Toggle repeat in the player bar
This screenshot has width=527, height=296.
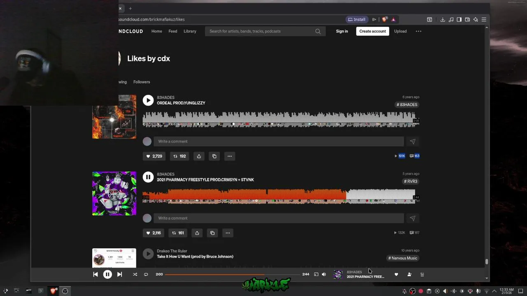146,274
